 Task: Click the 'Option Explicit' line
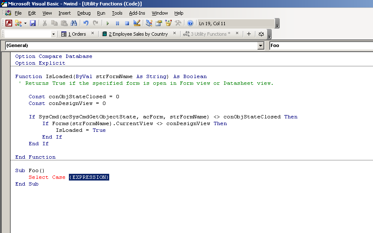40,63
